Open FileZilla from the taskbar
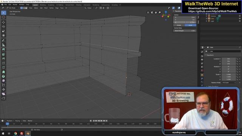Image resolution: width=242 pixels, height=136 pixels. tap(22, 133)
